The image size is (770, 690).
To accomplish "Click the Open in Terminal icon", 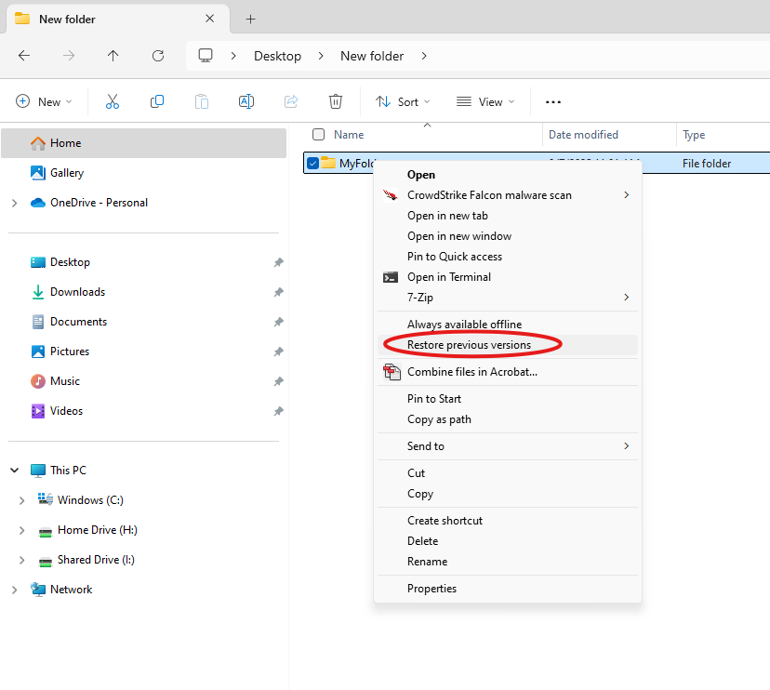I will (391, 276).
